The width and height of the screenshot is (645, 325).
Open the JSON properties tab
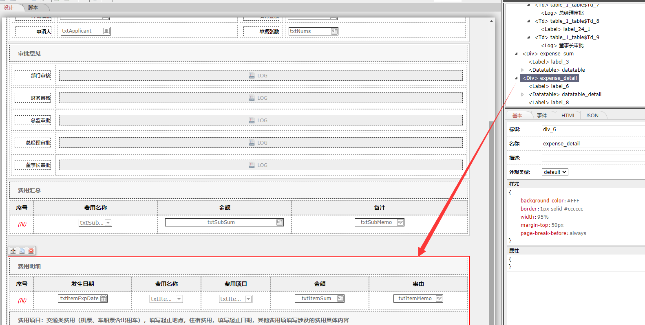coord(592,116)
